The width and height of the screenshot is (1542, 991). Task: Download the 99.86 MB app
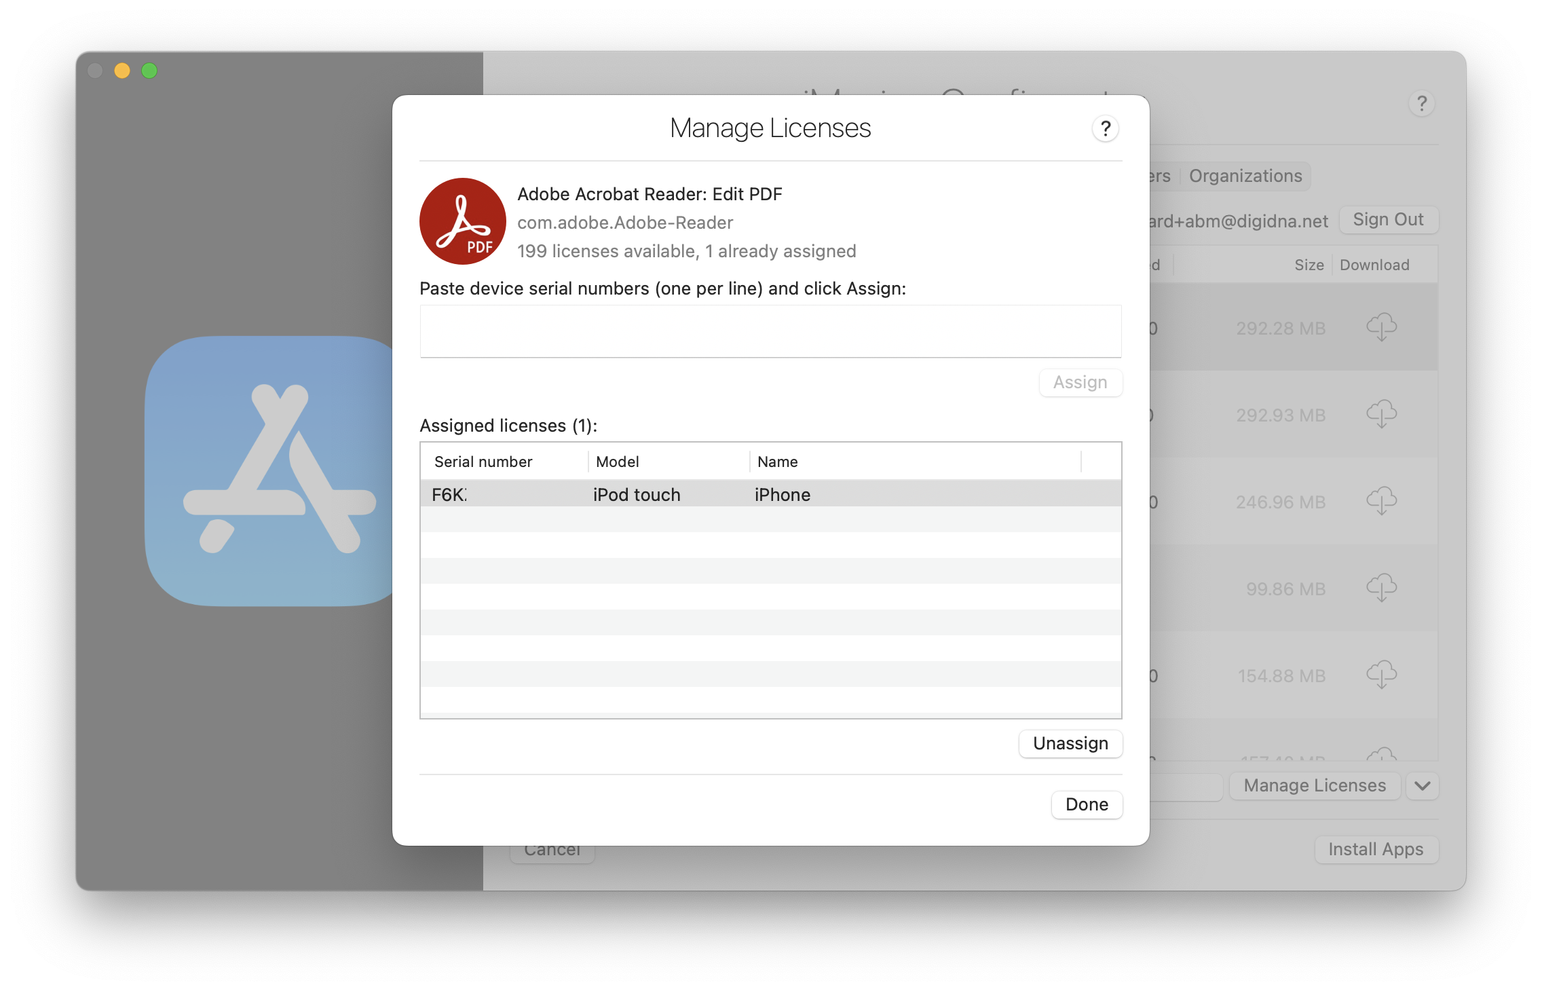pyautogui.click(x=1381, y=588)
